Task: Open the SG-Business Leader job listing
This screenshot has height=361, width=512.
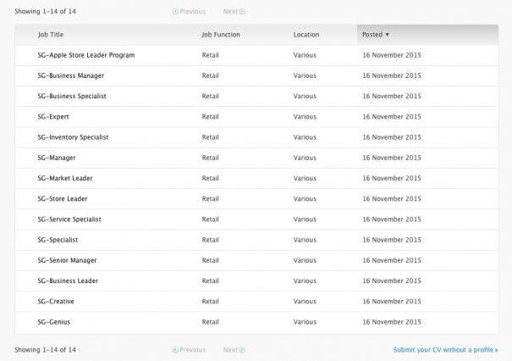Action: (68, 280)
